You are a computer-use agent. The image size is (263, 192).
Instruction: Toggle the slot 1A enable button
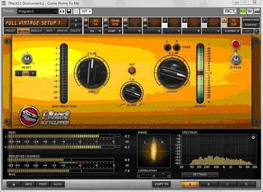click(x=86, y=20)
